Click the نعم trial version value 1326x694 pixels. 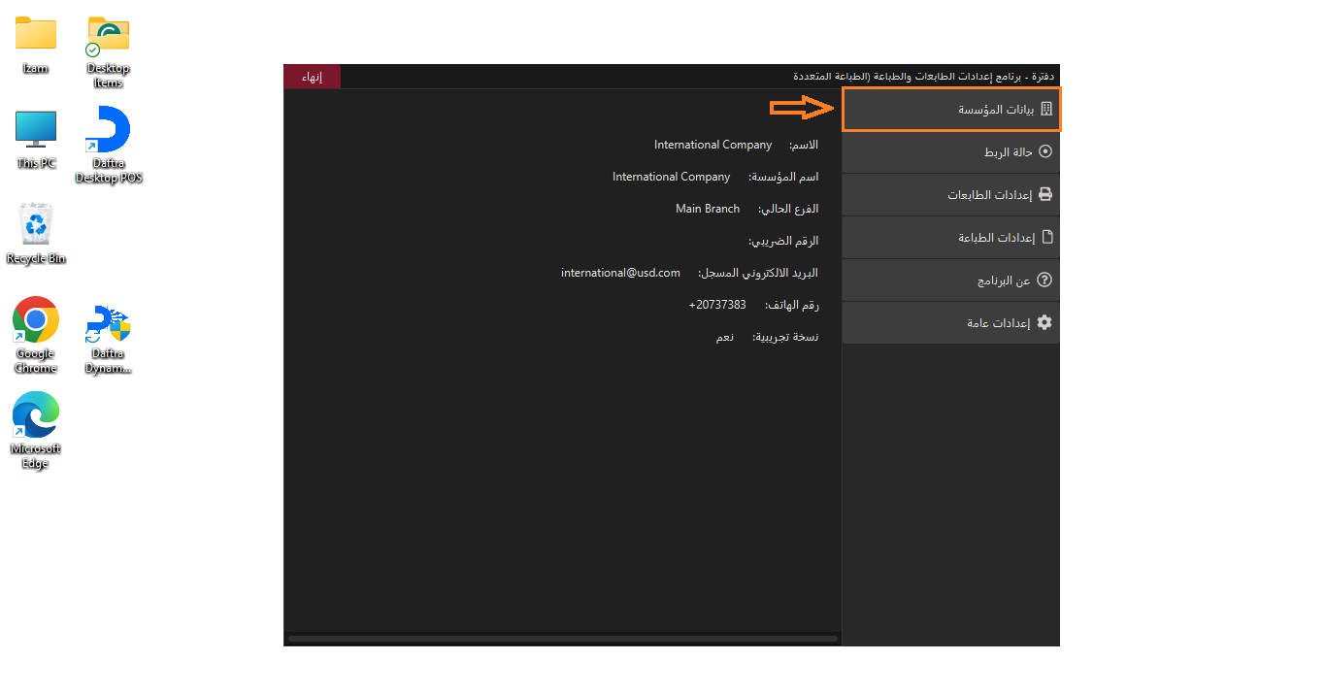725,337
